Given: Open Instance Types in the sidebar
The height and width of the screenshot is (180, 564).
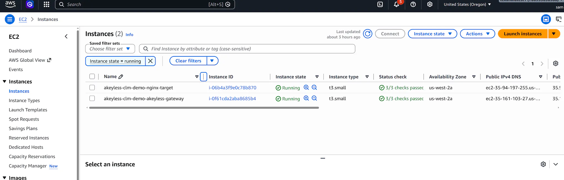Looking at the screenshot, I should [24, 100].
